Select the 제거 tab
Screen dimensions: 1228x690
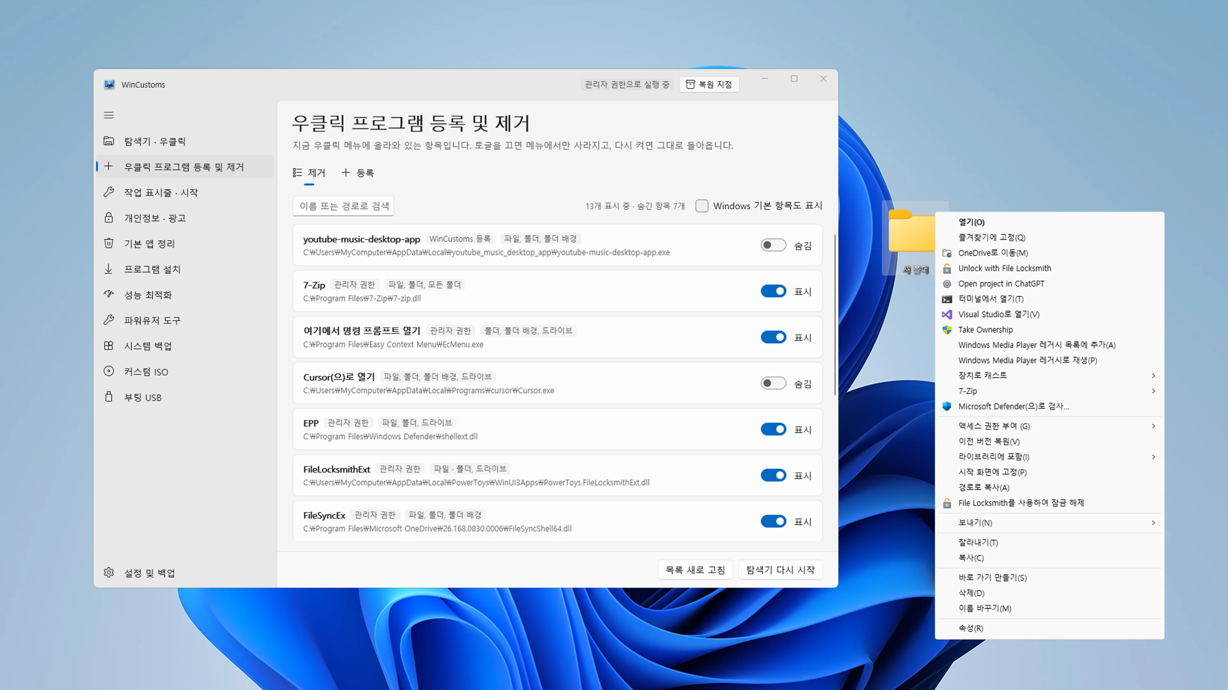coord(309,173)
